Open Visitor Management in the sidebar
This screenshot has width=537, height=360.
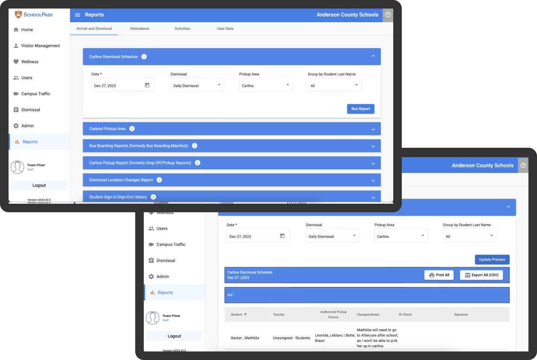click(40, 46)
